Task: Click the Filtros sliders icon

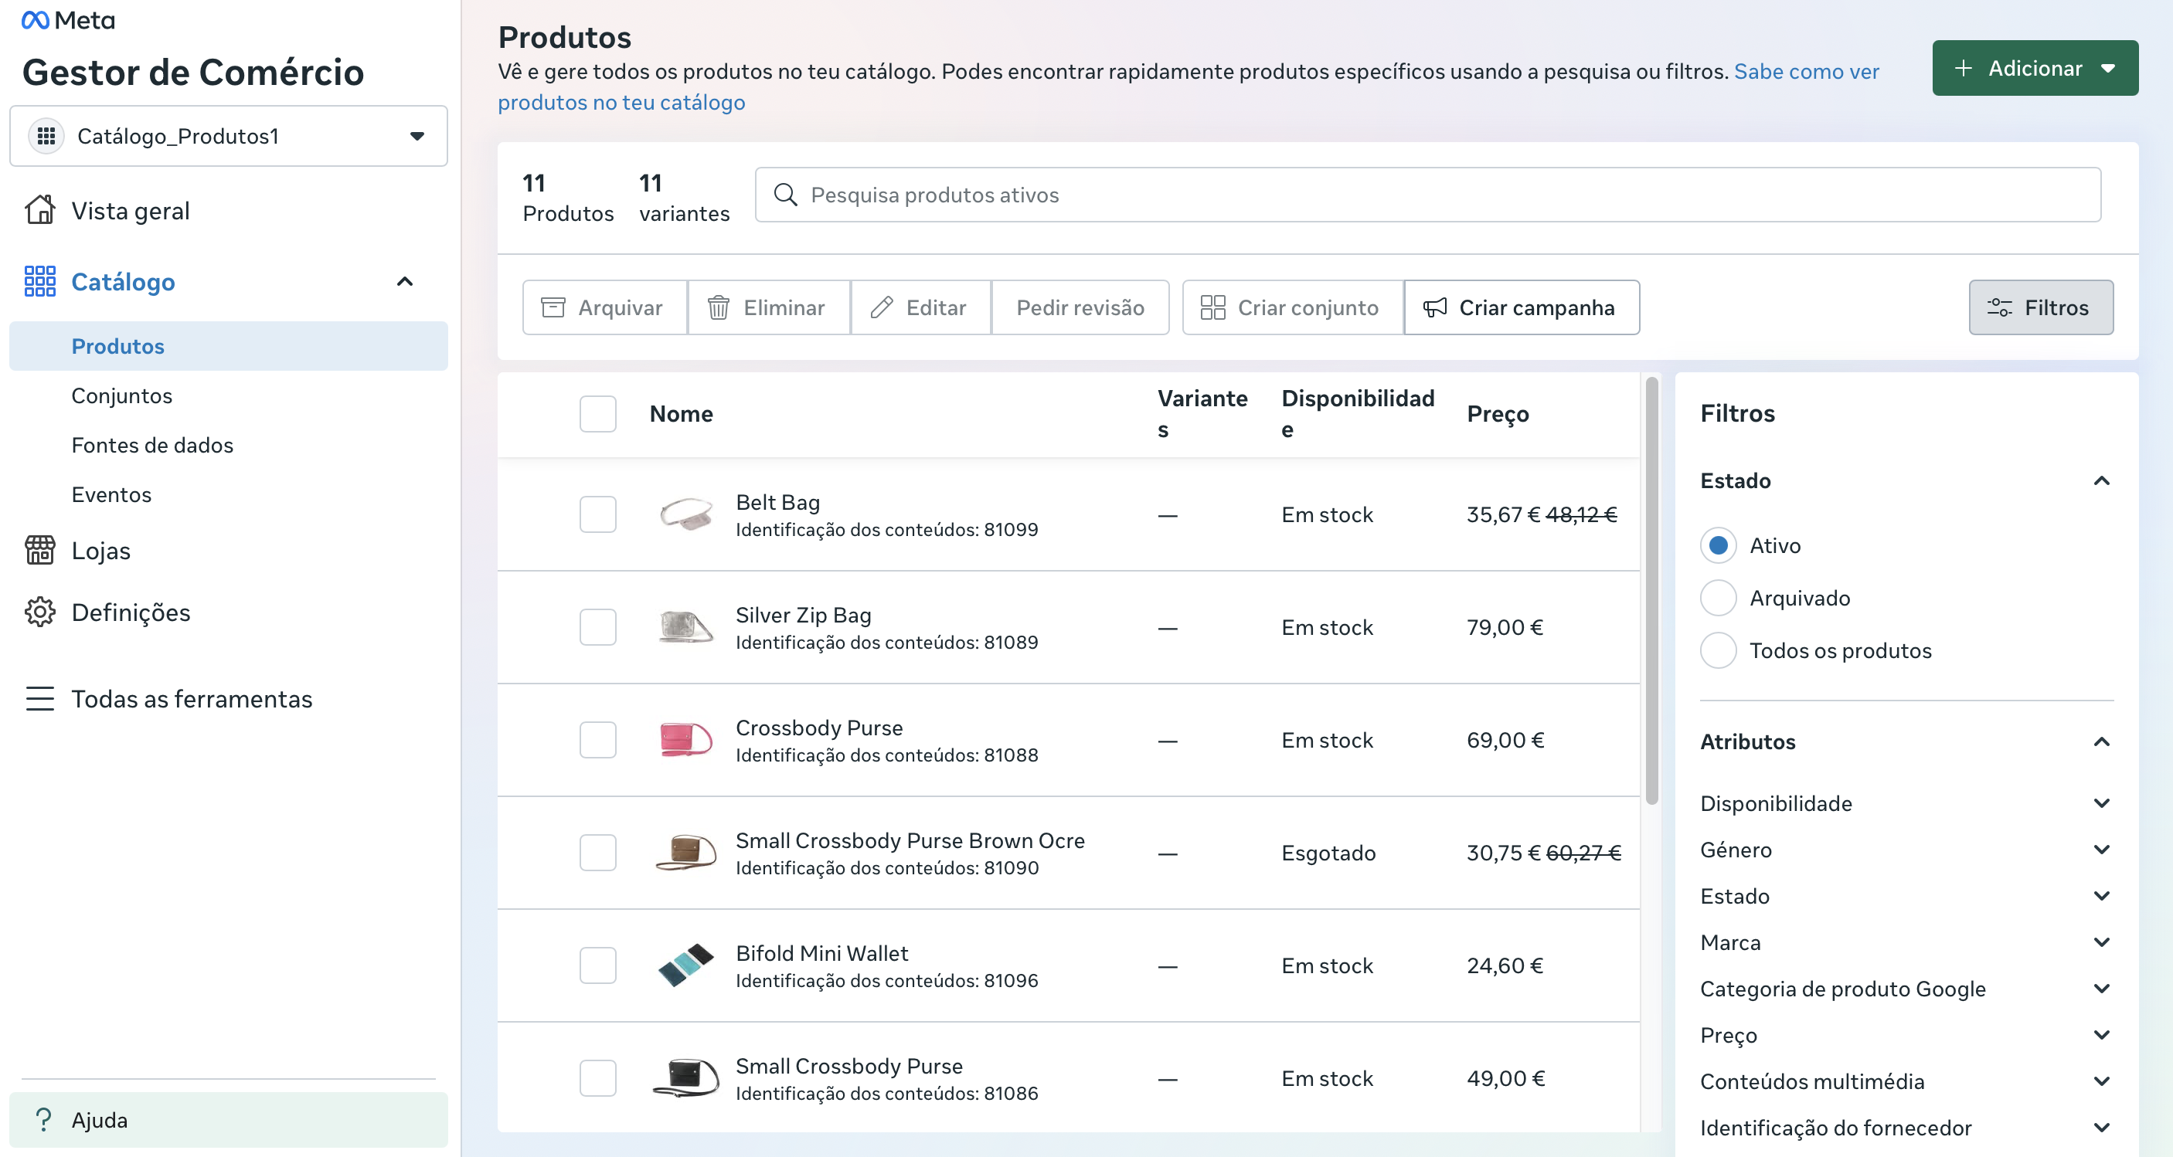Action: 1999,308
